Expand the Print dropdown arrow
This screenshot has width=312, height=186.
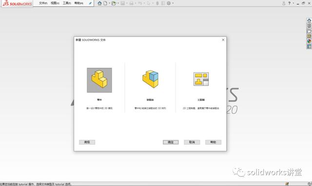[x=136, y=3]
